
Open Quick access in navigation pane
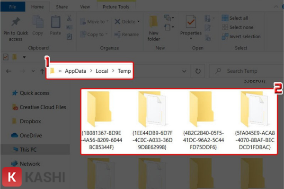[31, 93]
